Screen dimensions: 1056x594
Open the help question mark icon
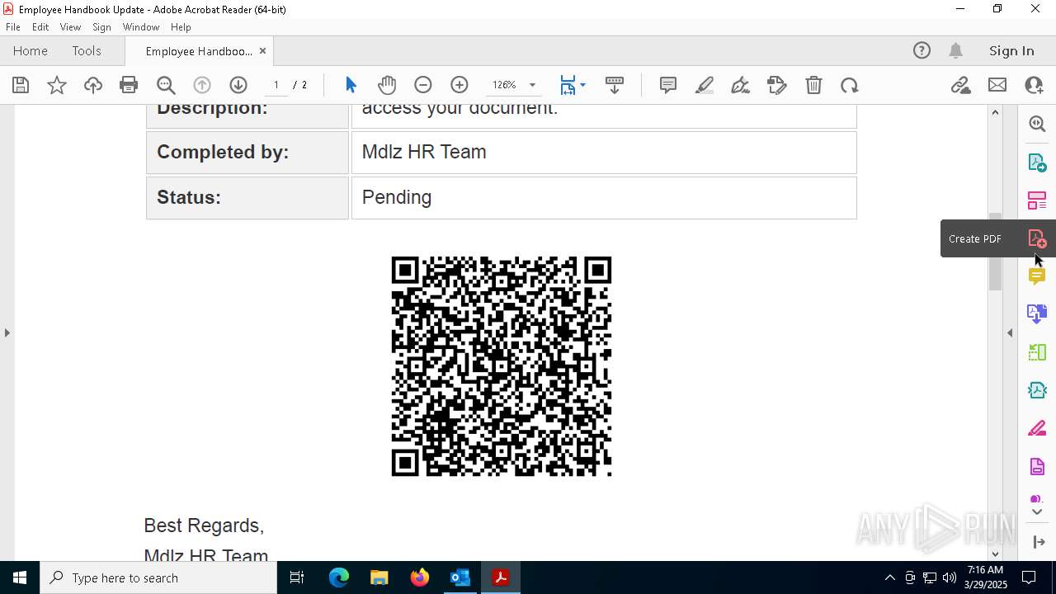(922, 51)
